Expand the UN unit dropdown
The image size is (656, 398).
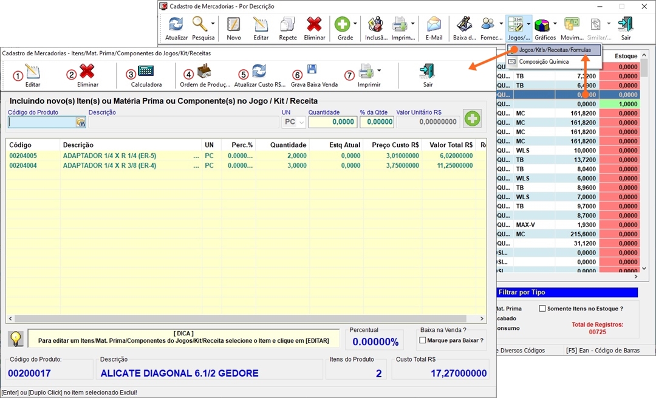pos(302,122)
